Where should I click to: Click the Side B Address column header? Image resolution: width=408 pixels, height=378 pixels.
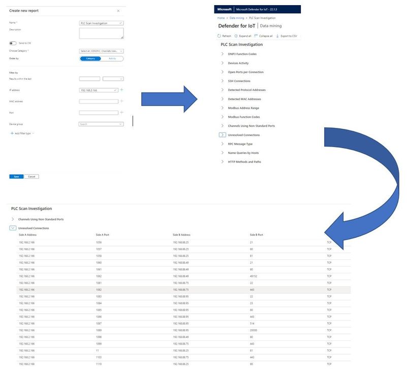tap(181, 235)
